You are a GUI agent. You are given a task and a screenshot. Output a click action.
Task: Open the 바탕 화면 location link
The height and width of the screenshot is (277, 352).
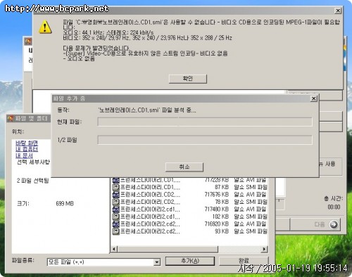pyautogui.click(x=27, y=143)
